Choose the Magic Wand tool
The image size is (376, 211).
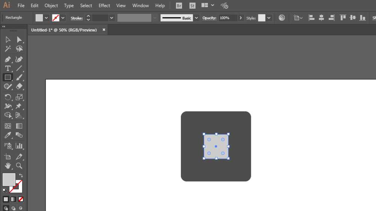[x=8, y=49]
